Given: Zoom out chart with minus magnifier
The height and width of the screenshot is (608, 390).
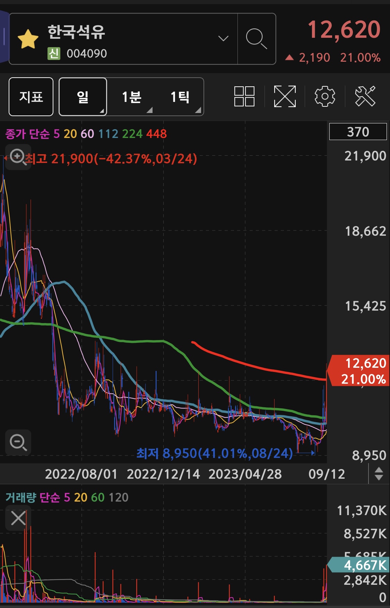Looking at the screenshot, I should (x=18, y=442).
